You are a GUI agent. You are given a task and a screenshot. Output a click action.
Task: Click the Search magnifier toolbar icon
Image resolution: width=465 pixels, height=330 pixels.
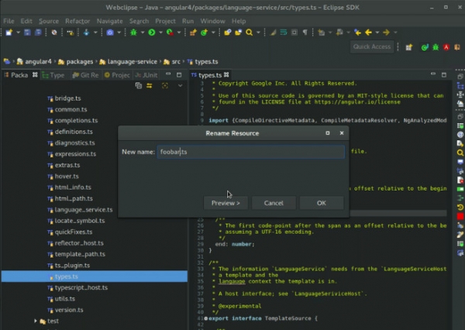(x=249, y=33)
